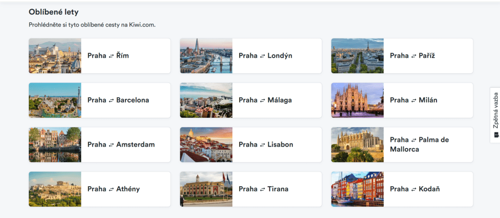The height and width of the screenshot is (218, 500).
Task: Open the Praha to Řím flight link
Action: 108,56
